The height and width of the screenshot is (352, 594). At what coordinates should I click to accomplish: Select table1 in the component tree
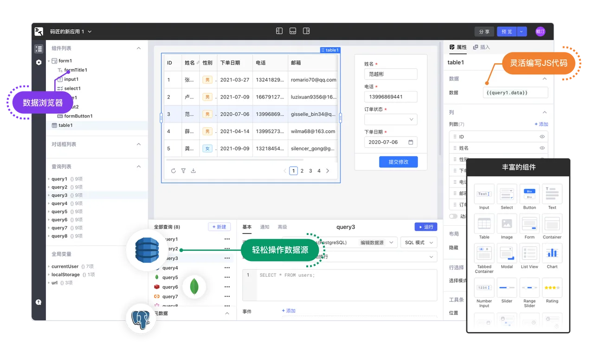tap(97, 125)
